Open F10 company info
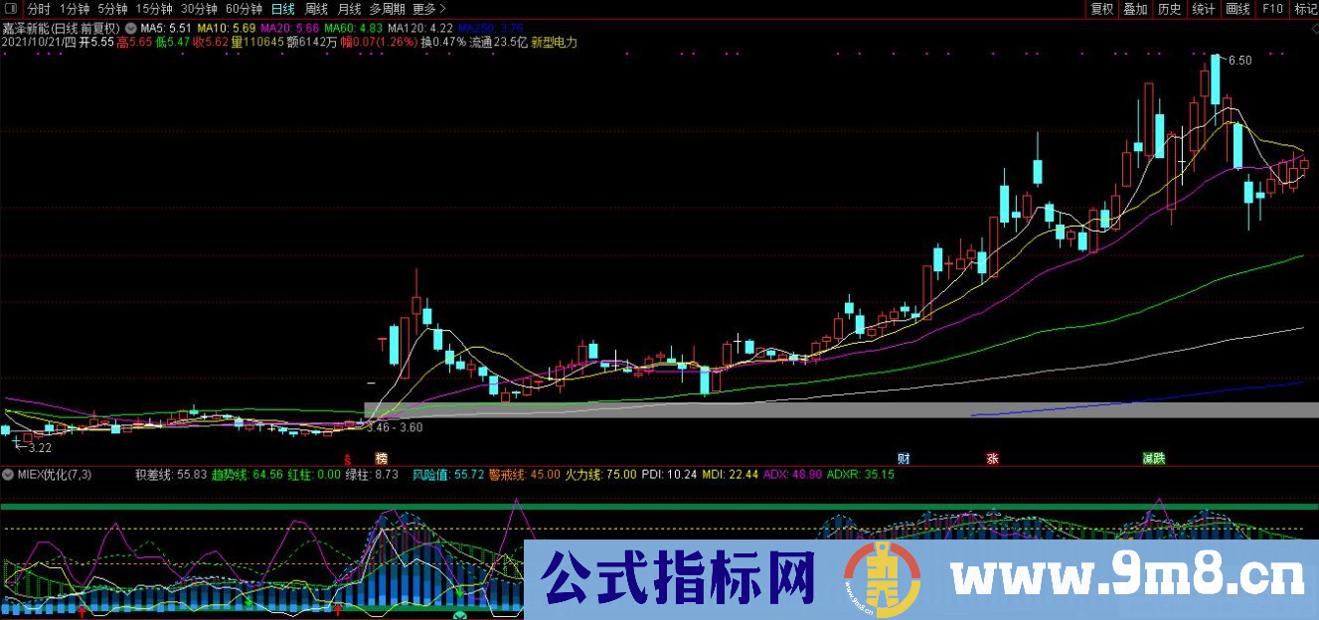Image resolution: width=1319 pixels, height=620 pixels. click(1271, 9)
